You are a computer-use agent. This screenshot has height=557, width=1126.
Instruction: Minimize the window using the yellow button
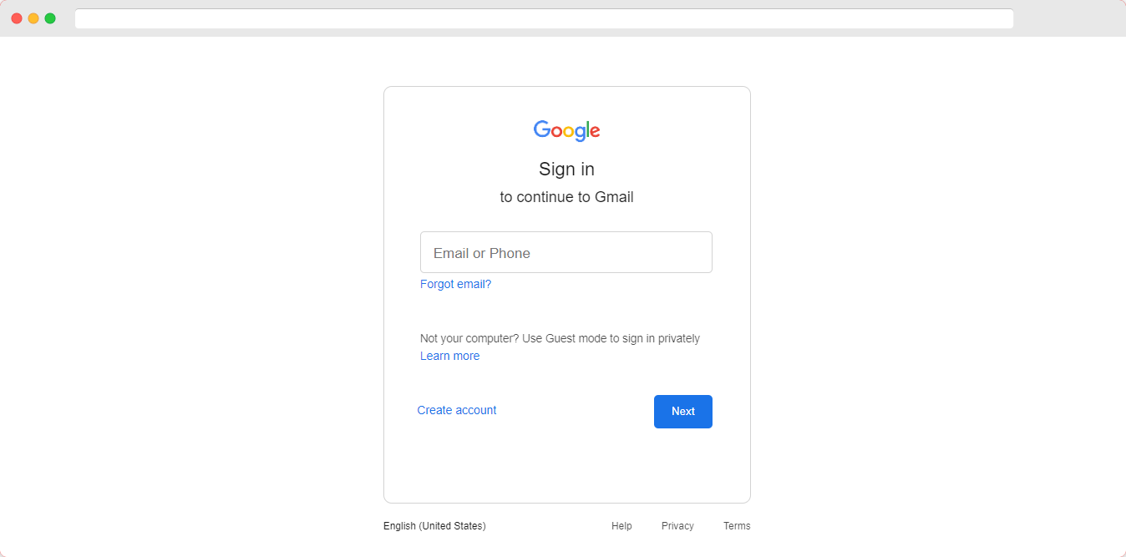pyautogui.click(x=33, y=18)
